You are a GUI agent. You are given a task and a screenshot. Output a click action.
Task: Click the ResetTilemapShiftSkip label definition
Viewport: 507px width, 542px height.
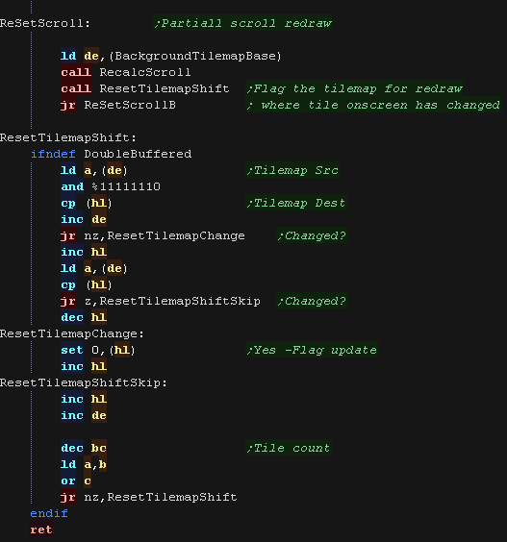pyautogui.click(x=84, y=383)
